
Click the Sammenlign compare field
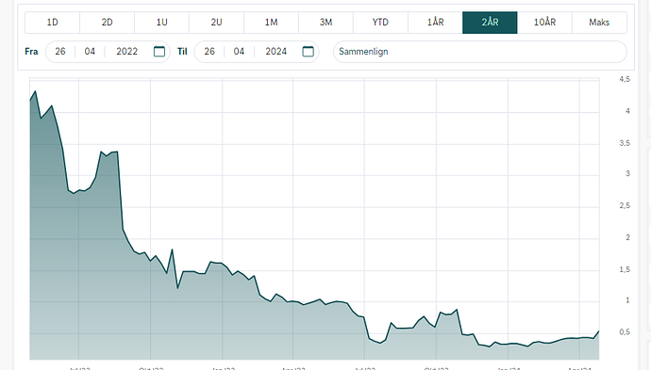pyautogui.click(x=480, y=52)
